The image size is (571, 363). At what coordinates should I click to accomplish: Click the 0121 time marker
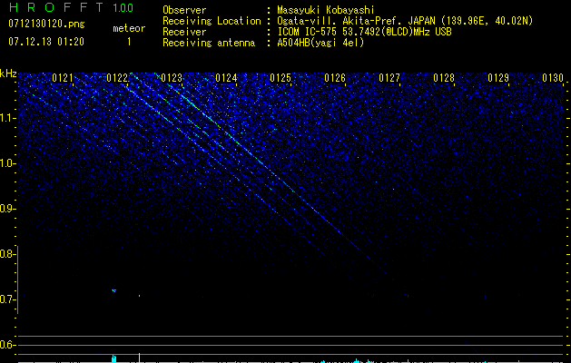(63, 77)
